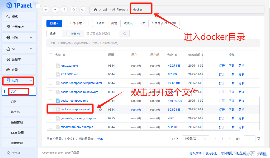
Task: Sort by name using the sort arrows
Action: (x=64, y=55)
